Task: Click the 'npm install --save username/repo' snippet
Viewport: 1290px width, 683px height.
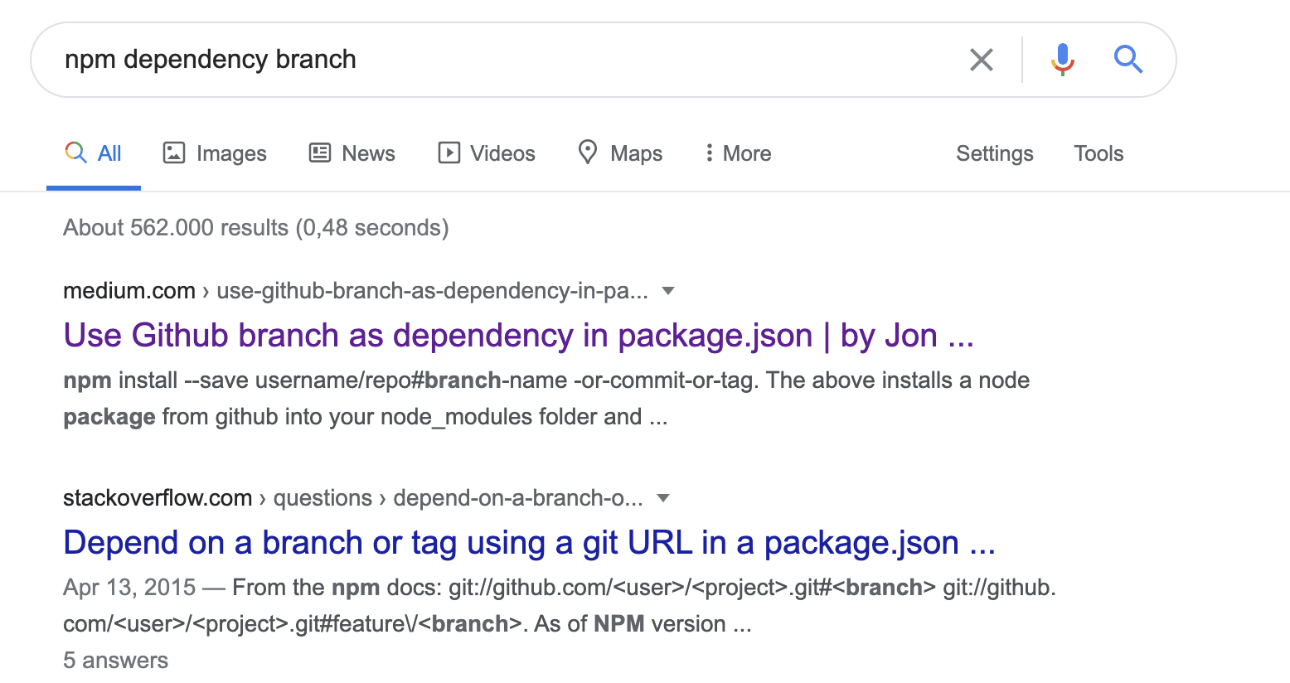Action: point(546,399)
